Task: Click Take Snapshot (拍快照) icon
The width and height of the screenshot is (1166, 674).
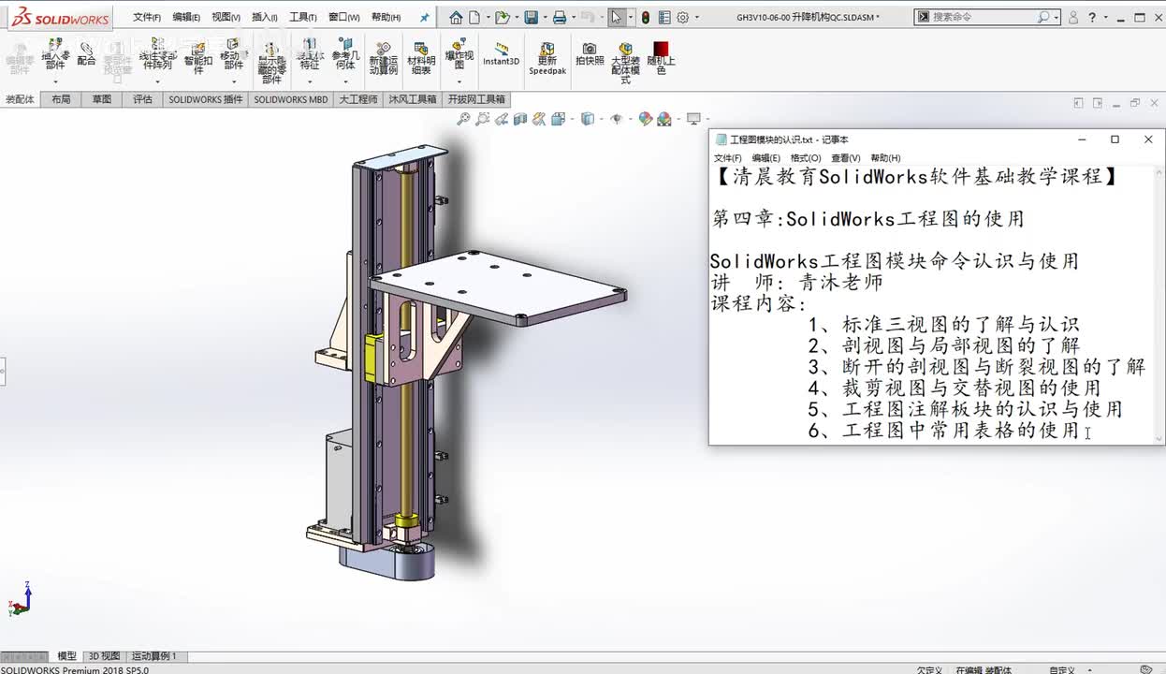Action: [590, 54]
